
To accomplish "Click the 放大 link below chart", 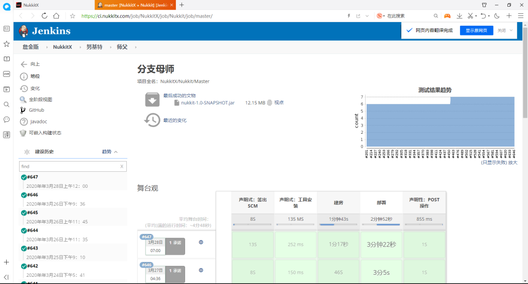I will (513, 163).
